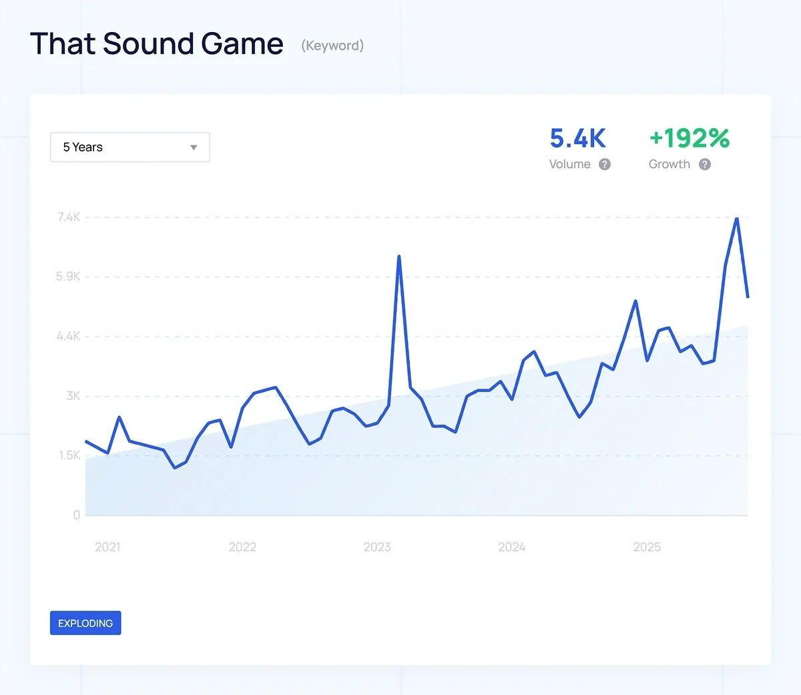Select the EXPLODING status button
The width and height of the screenshot is (801, 695).
85,623
